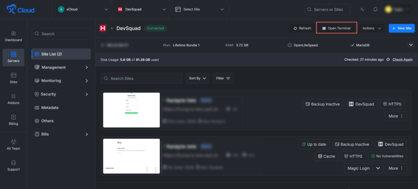Open More menu for second site

point(396,168)
